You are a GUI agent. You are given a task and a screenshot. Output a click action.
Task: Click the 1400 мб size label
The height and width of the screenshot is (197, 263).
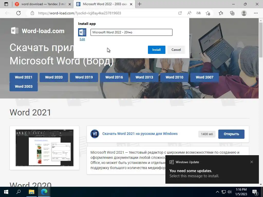pyautogui.click(x=207, y=134)
